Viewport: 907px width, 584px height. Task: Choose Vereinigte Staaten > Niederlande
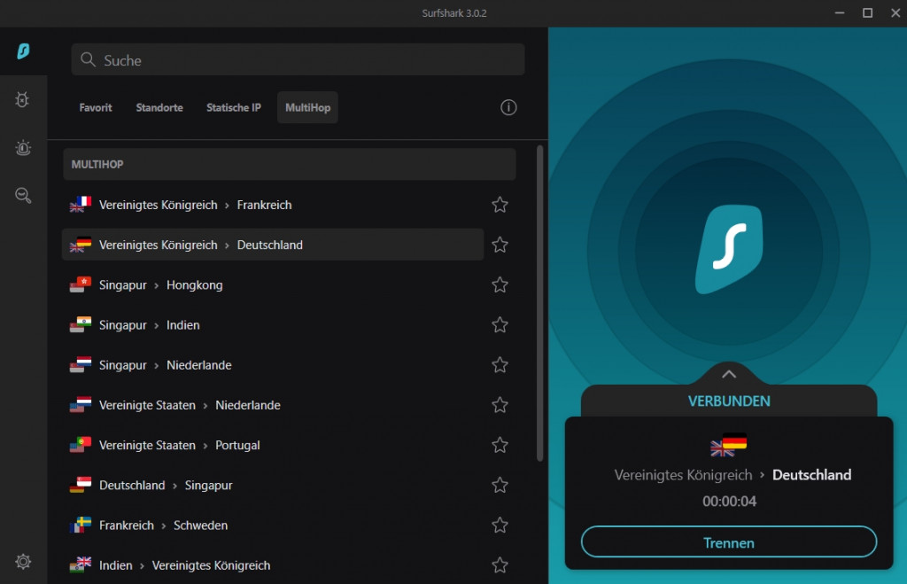click(273, 405)
